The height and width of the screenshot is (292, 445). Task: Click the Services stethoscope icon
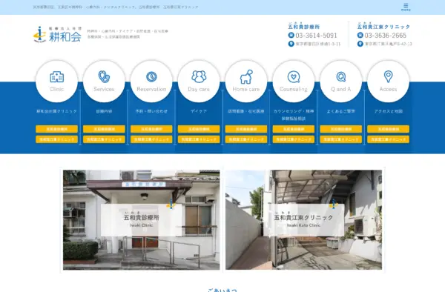click(104, 76)
